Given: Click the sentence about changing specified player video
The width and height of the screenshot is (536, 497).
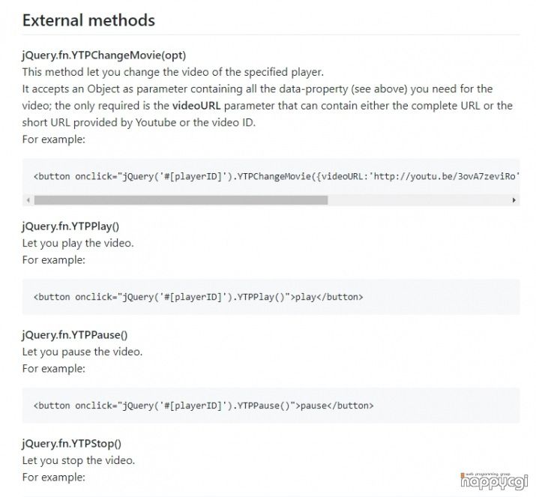Looking at the screenshot, I should (172, 72).
